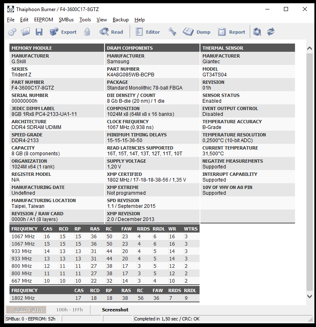This screenshot has width=316, height=327.
Task: Open the SMBus menu
Action: click(66, 20)
